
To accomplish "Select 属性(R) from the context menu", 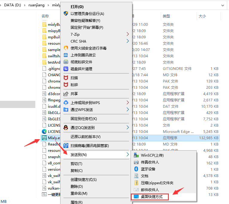I will click(76, 202).
